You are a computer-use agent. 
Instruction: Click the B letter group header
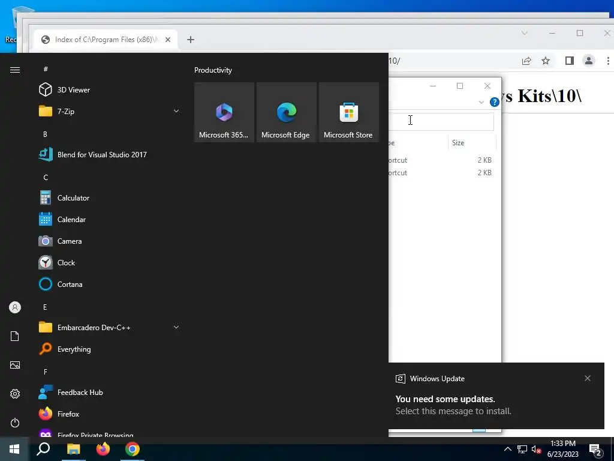(x=45, y=134)
